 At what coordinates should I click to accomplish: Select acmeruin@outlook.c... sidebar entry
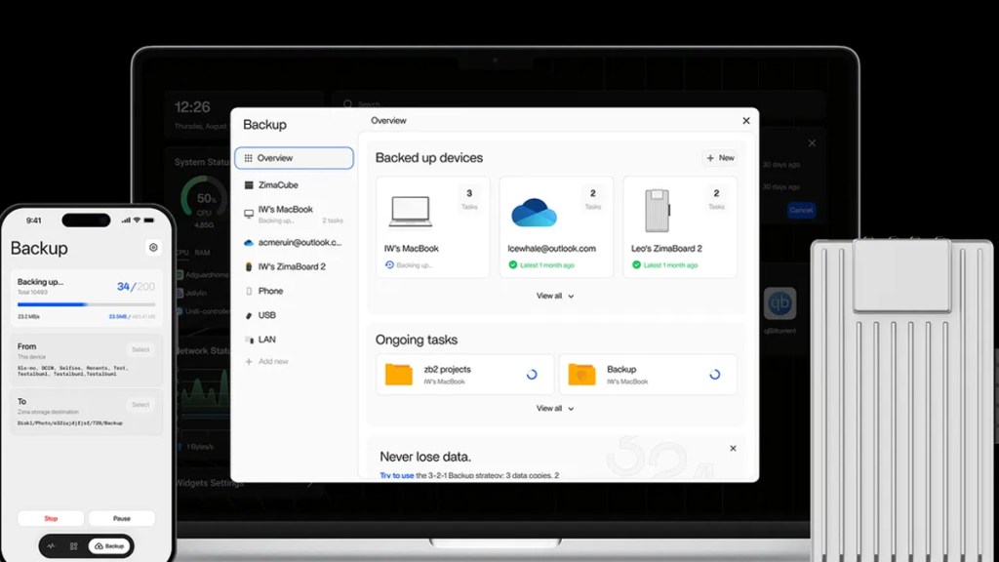(294, 242)
